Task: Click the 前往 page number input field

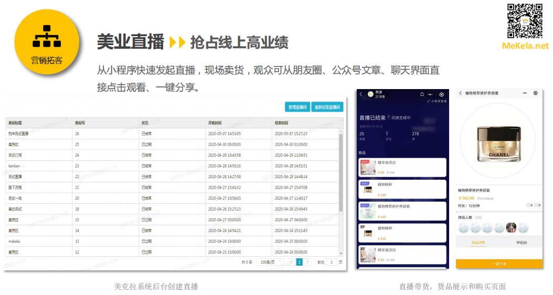Action: pos(332,263)
